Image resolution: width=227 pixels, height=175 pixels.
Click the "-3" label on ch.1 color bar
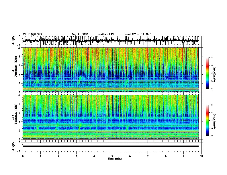pos(211,58)
